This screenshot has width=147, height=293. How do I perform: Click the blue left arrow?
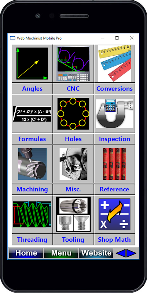point(121,253)
